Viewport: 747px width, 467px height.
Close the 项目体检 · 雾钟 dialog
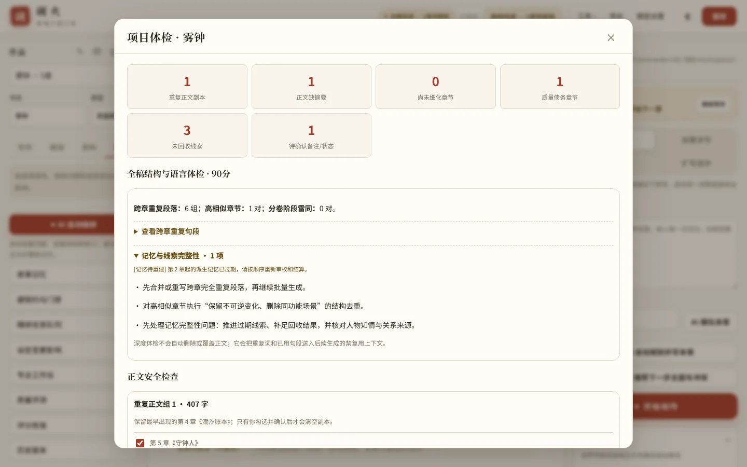coord(611,37)
